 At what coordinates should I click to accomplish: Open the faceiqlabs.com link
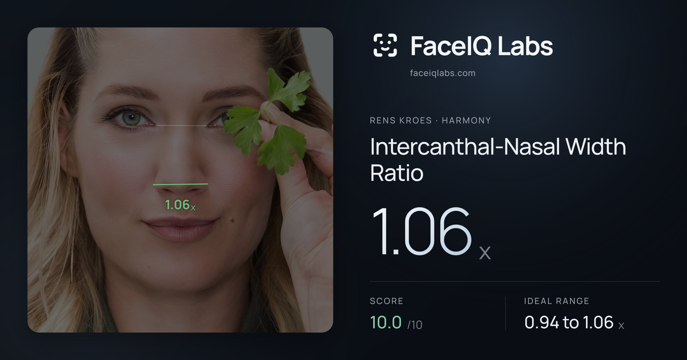[x=443, y=73]
